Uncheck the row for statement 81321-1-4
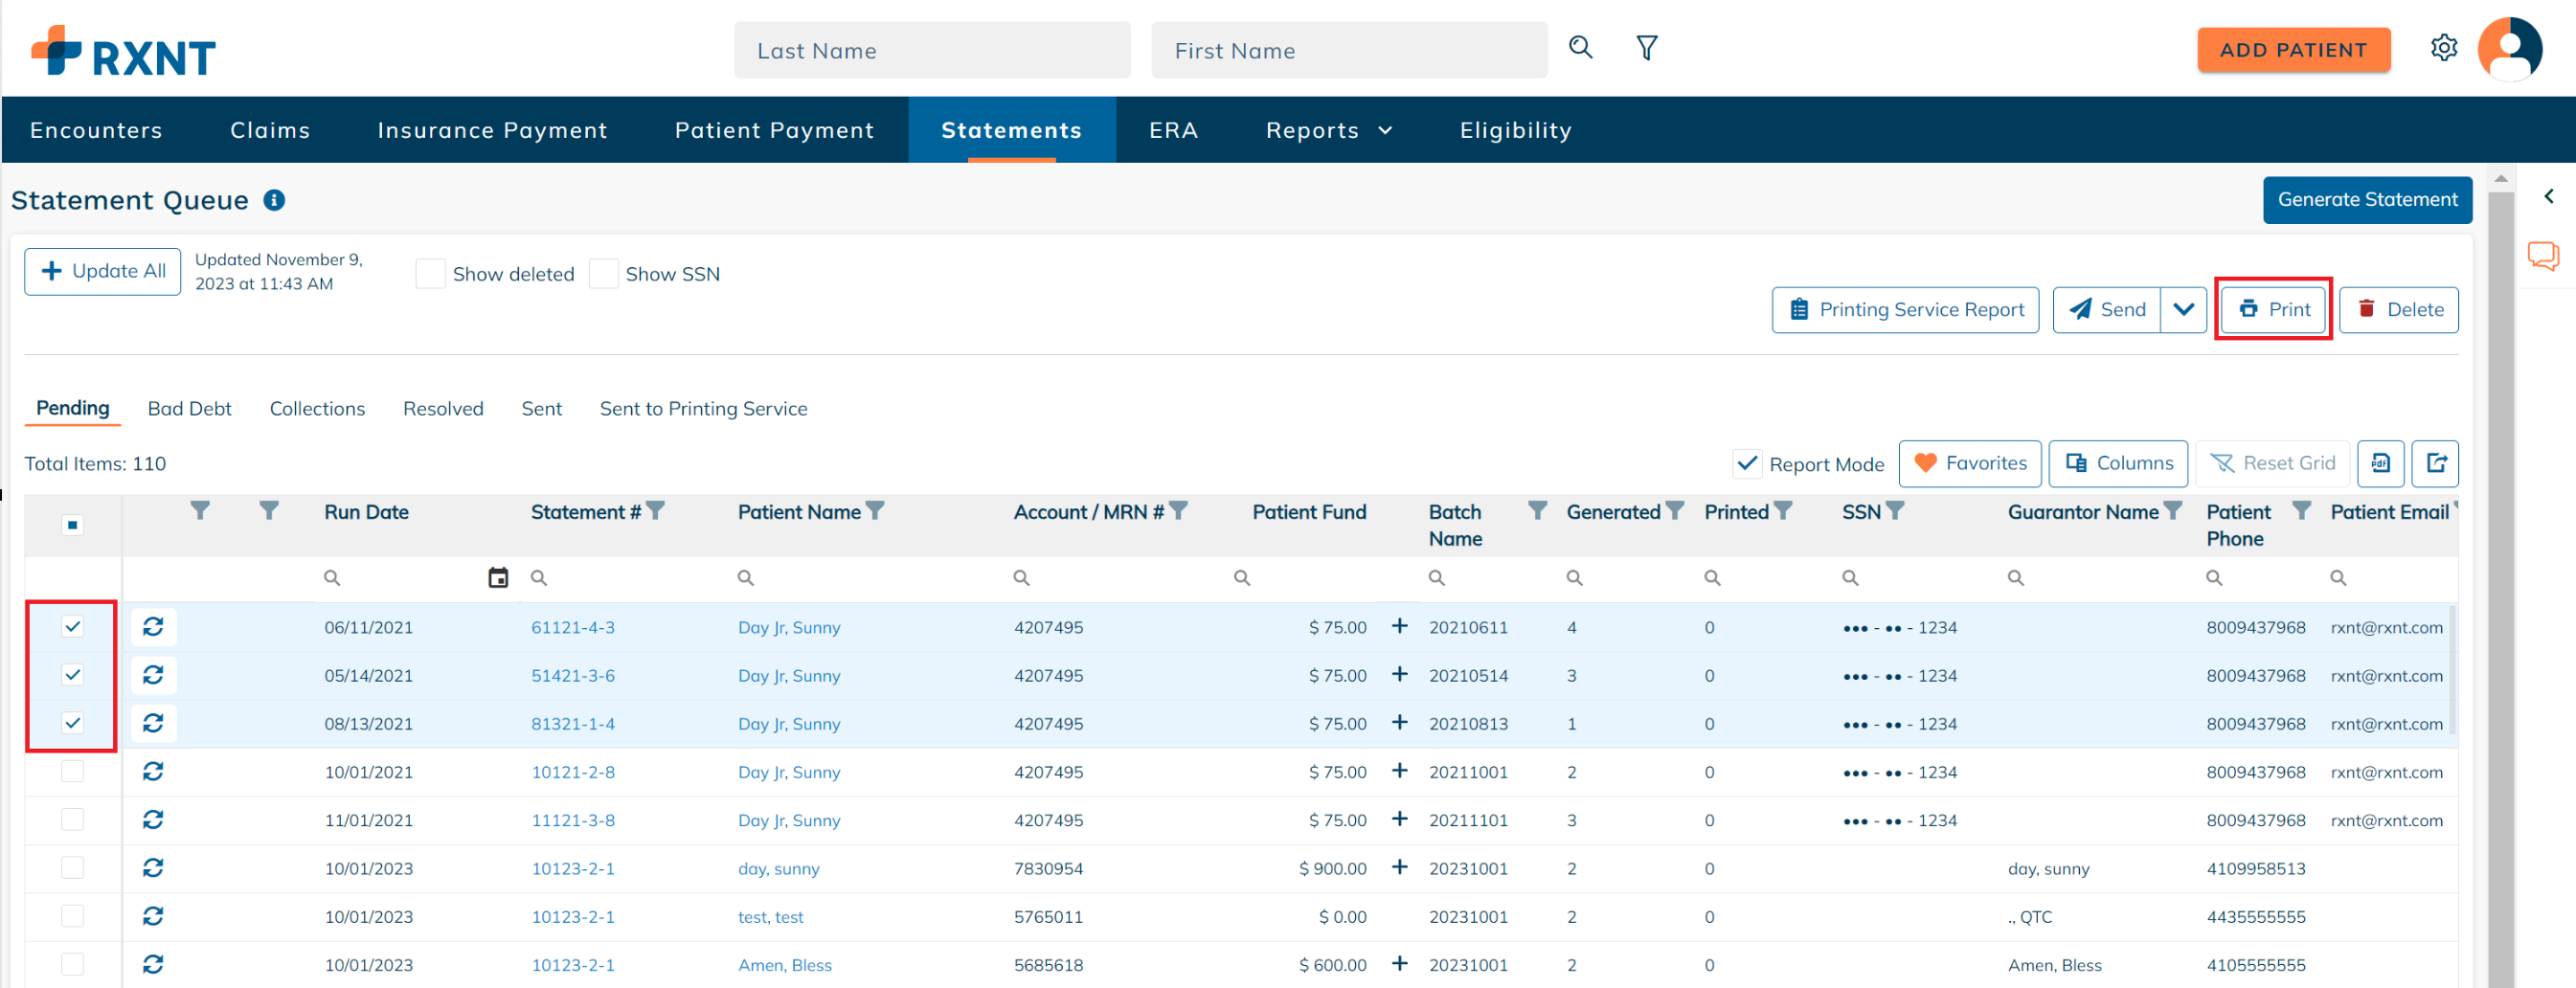The height and width of the screenshot is (988, 2576). [x=72, y=723]
